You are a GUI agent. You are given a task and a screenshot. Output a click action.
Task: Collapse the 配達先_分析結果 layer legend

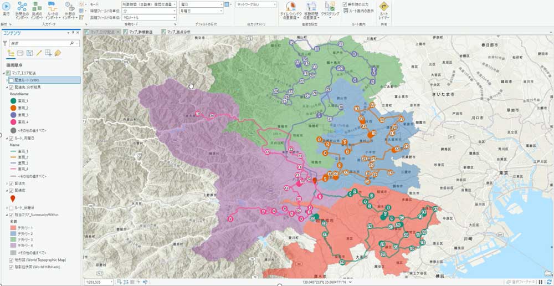6,88
